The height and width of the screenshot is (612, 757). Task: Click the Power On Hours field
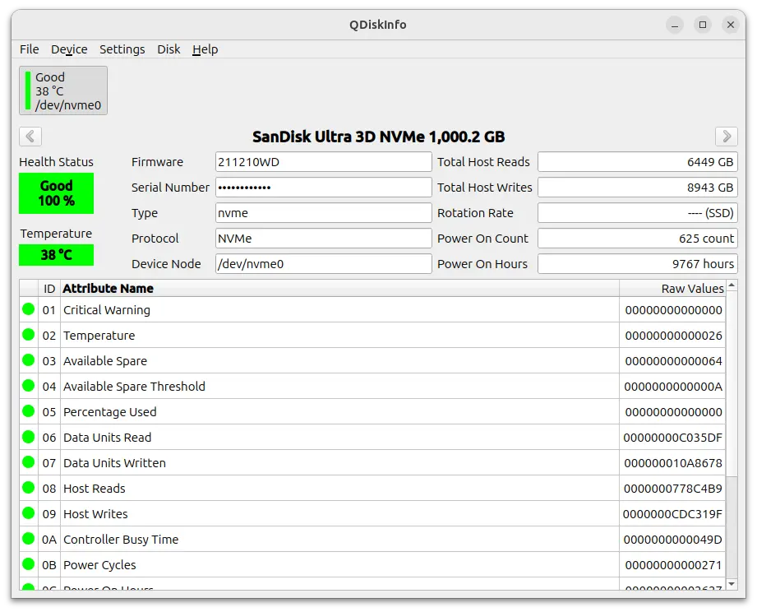pyautogui.click(x=638, y=264)
